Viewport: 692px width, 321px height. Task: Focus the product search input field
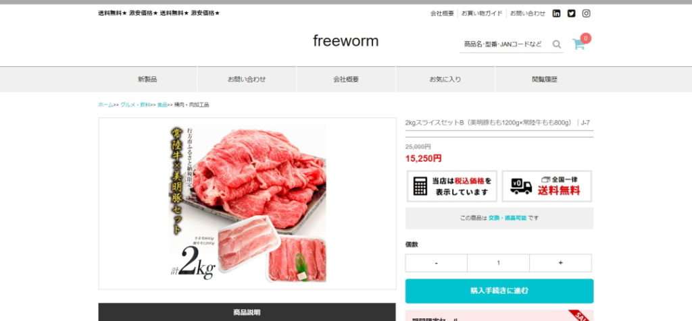pos(503,44)
